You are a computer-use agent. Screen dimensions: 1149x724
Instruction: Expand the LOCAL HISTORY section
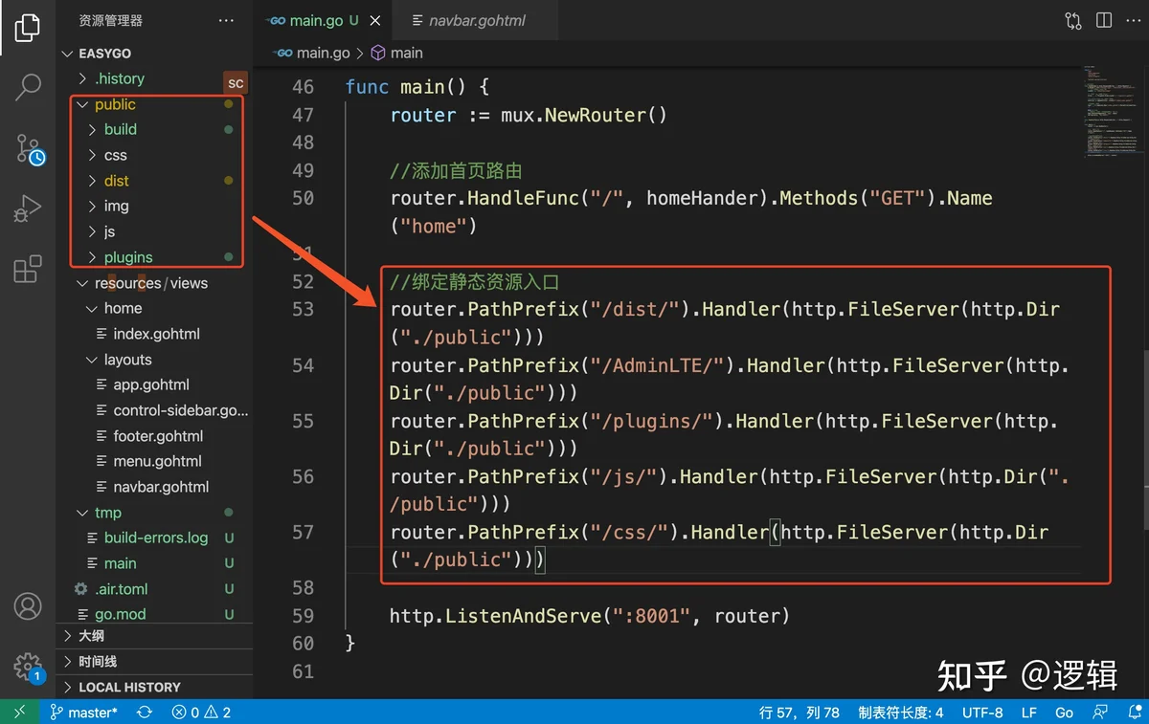coord(153,687)
